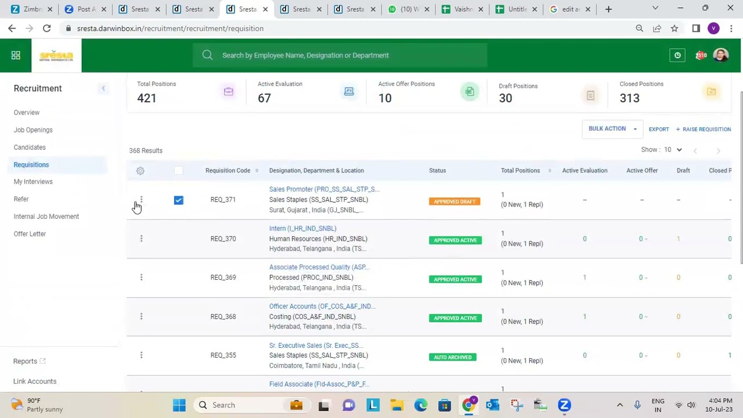This screenshot has height=418, width=743.
Task: Bookmark this page with star icon
Action: click(674, 28)
